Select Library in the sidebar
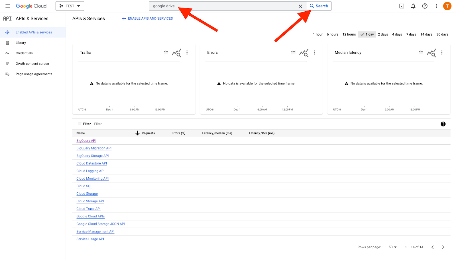 pos(21,42)
